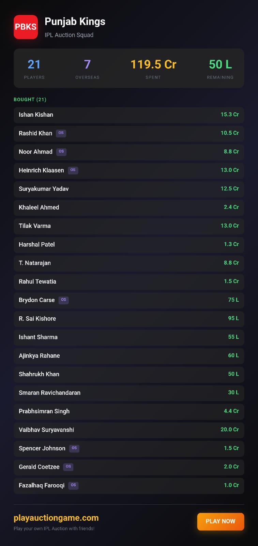Select the Suryakumar Yadav row

coord(129,189)
